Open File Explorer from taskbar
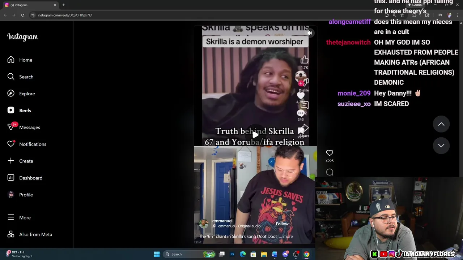The image size is (463, 260). [x=264, y=254]
